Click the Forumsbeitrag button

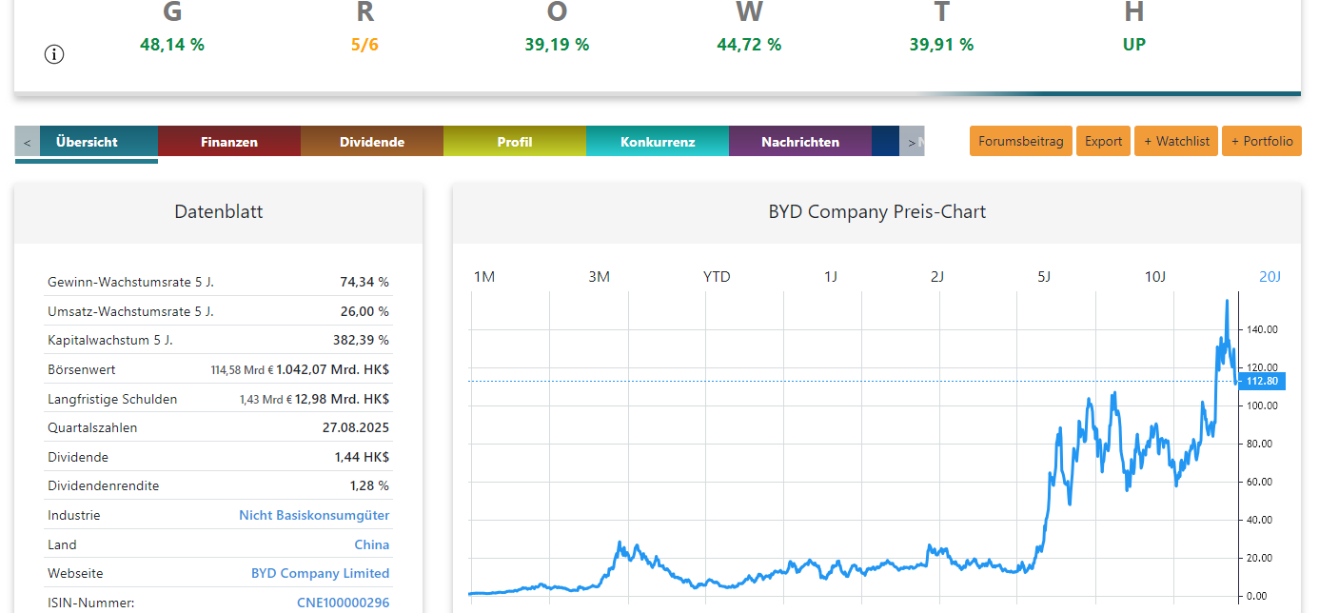[x=1021, y=141]
